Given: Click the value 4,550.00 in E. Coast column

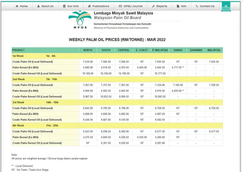Looking at the screenshot, I should [142, 137].
